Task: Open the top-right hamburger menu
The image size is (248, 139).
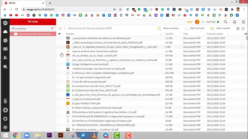Action: coord(243,22)
